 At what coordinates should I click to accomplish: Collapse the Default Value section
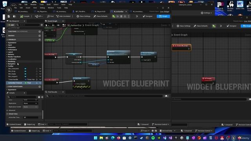pyautogui.click(x=7, y=114)
